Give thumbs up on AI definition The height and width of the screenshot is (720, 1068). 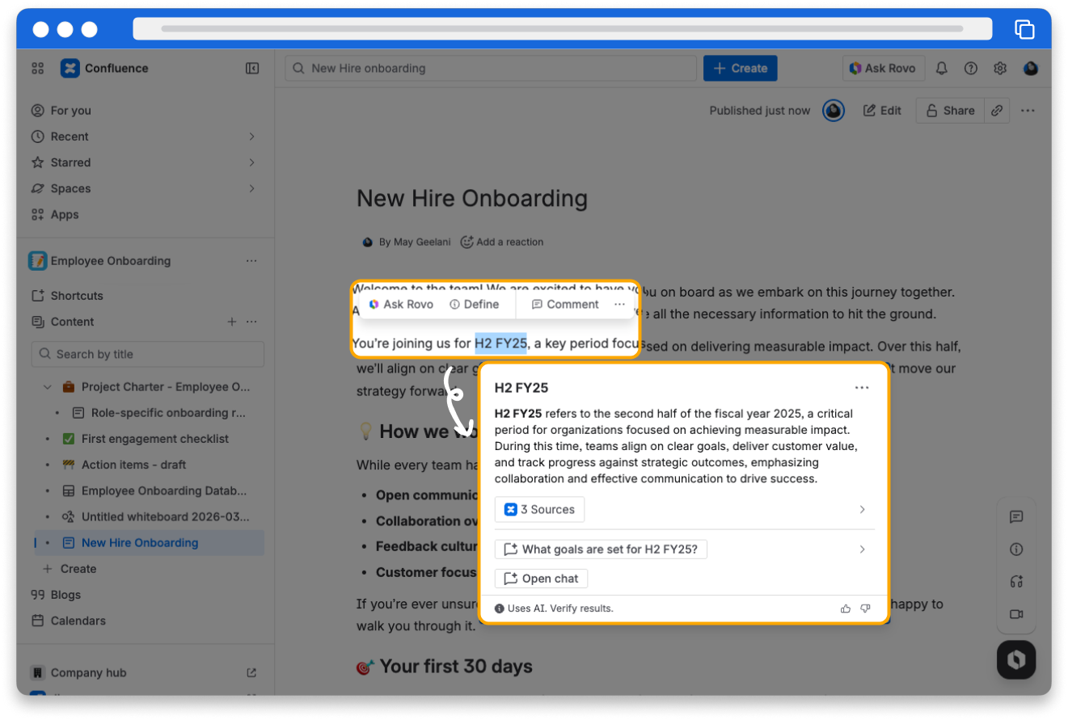[846, 608]
